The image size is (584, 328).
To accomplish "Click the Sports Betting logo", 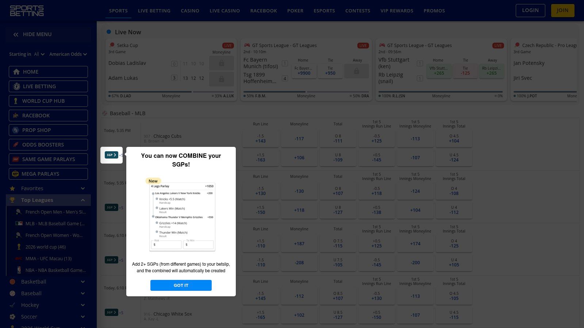I will coord(27,11).
